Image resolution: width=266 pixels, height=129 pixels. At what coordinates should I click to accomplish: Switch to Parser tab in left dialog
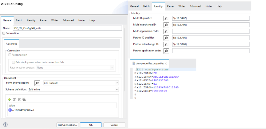[43, 20]
